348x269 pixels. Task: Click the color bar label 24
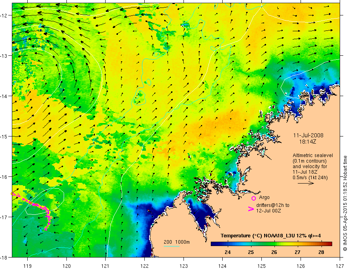[227, 252]
